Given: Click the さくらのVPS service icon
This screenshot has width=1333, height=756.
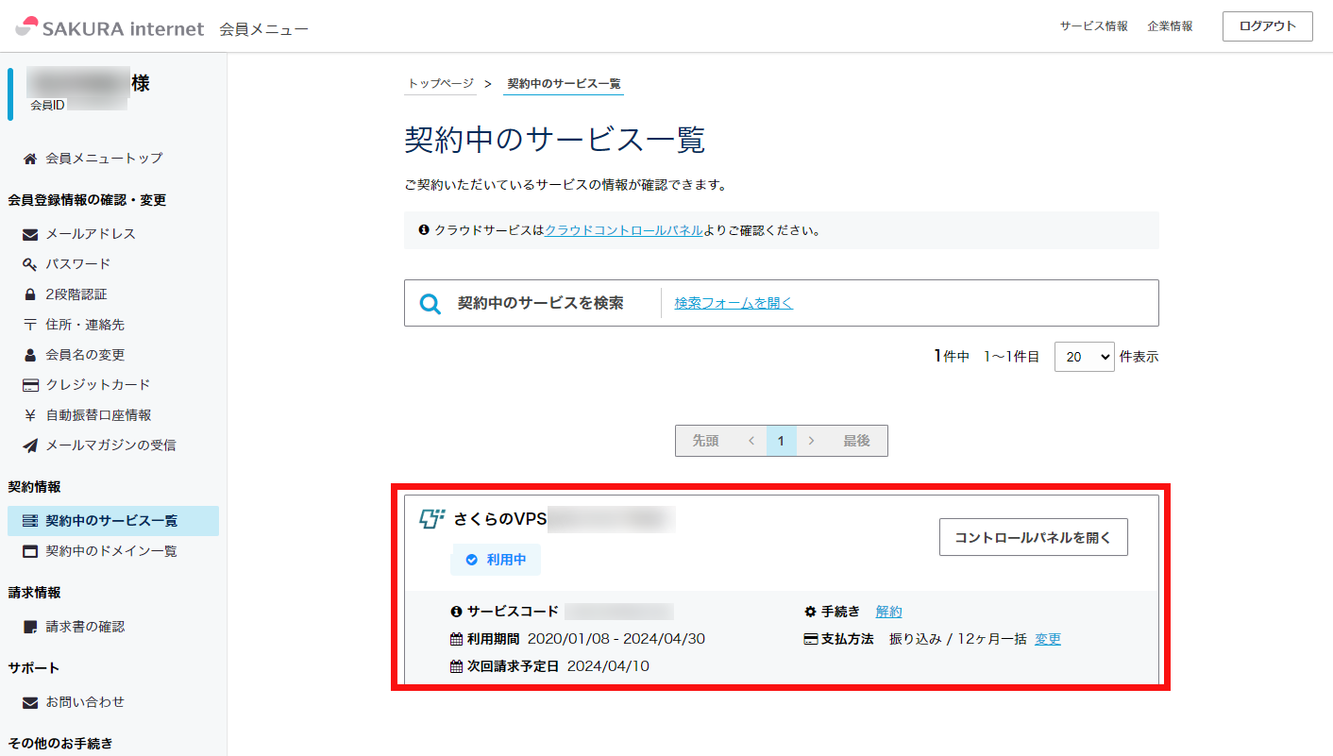Looking at the screenshot, I should click(432, 518).
